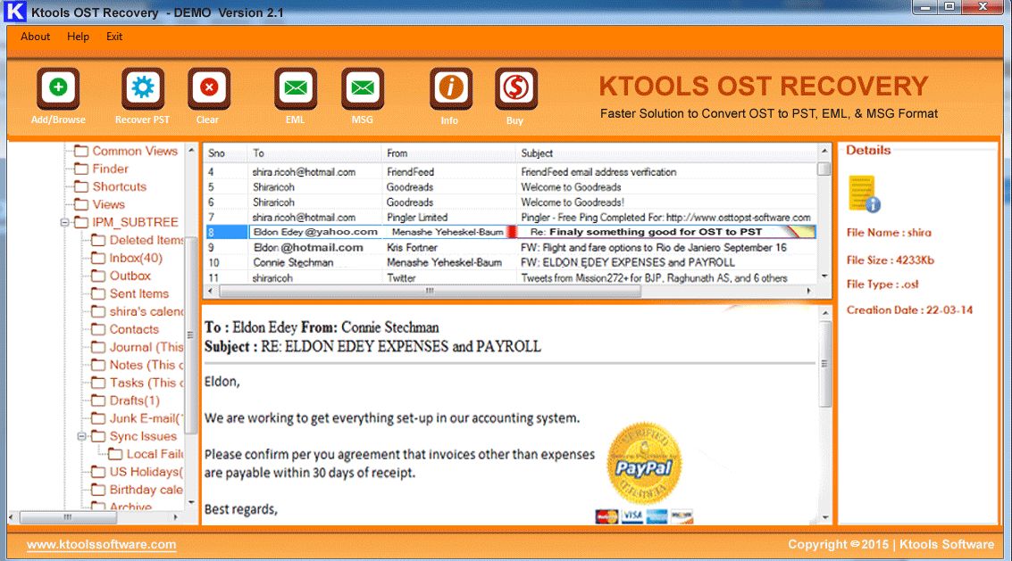Select the Shortcuts folder icon
1012x561 pixels.
81,187
